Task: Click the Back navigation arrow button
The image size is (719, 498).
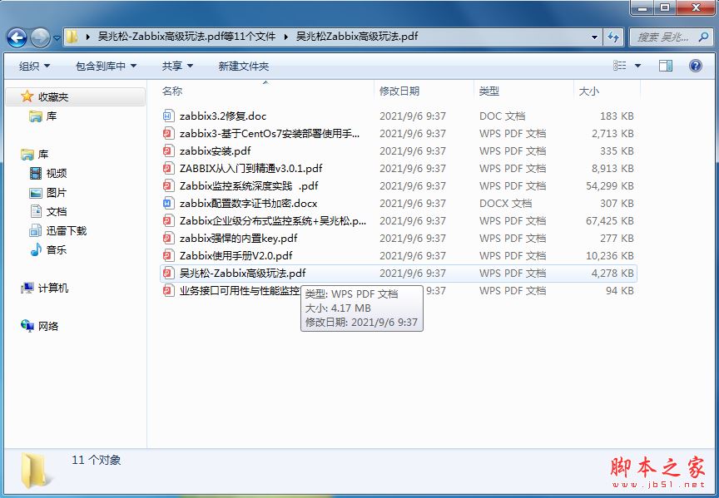Action: tap(17, 37)
